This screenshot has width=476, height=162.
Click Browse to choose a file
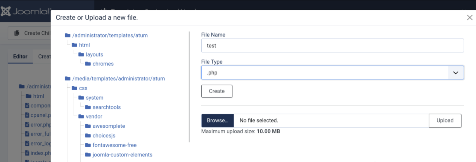coord(217,121)
